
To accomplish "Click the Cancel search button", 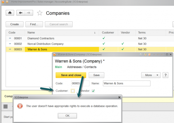I will pos(59,24).
